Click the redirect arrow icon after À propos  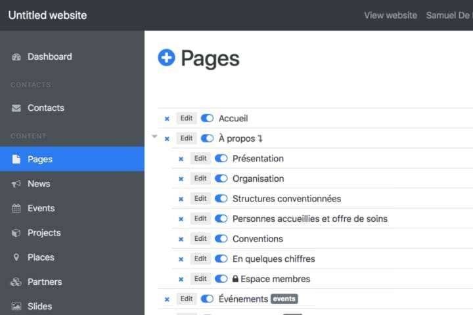pyautogui.click(x=260, y=138)
